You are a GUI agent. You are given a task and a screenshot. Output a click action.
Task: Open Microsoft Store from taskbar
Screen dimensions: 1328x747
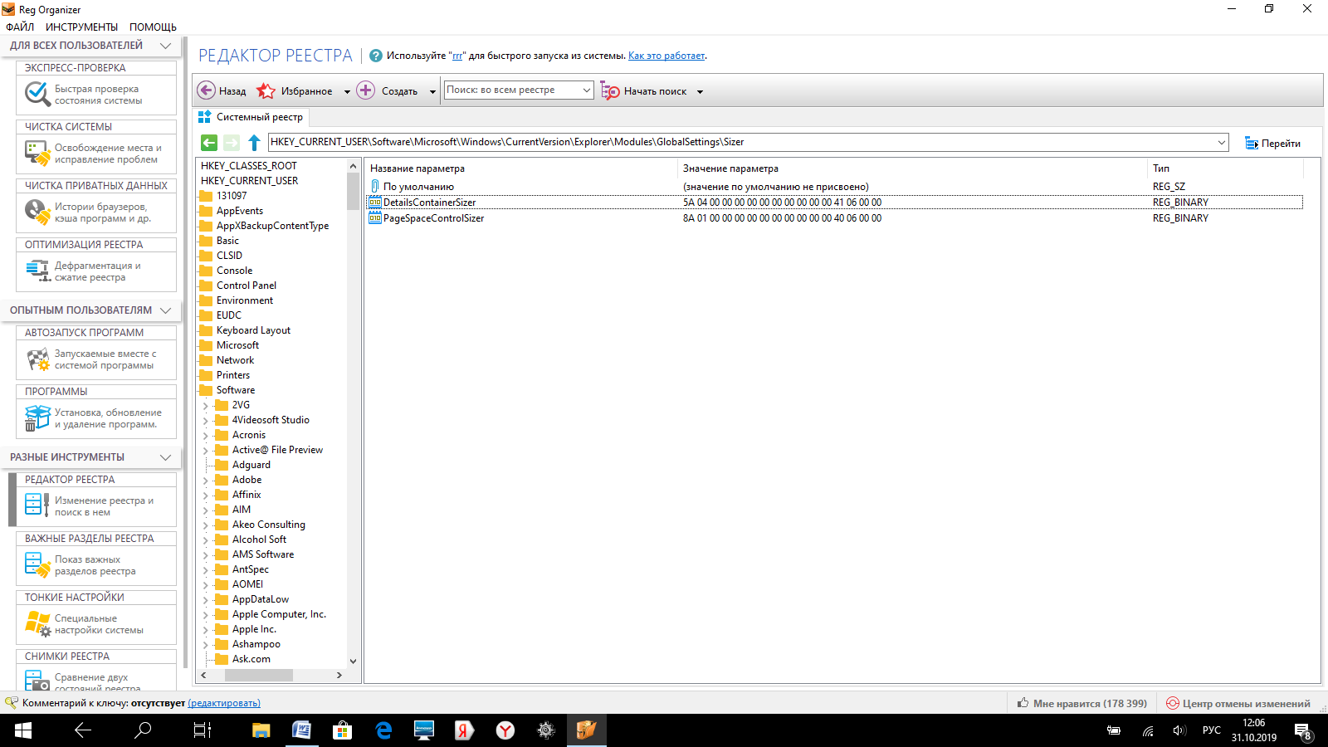[342, 730]
